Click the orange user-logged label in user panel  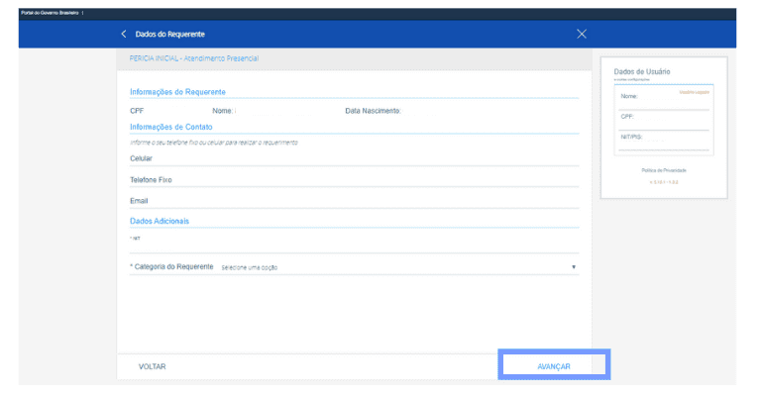[694, 92]
